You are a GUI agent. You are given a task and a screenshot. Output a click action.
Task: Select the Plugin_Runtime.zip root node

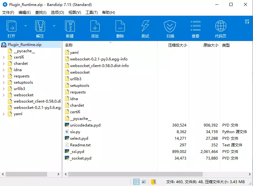coord(31,45)
